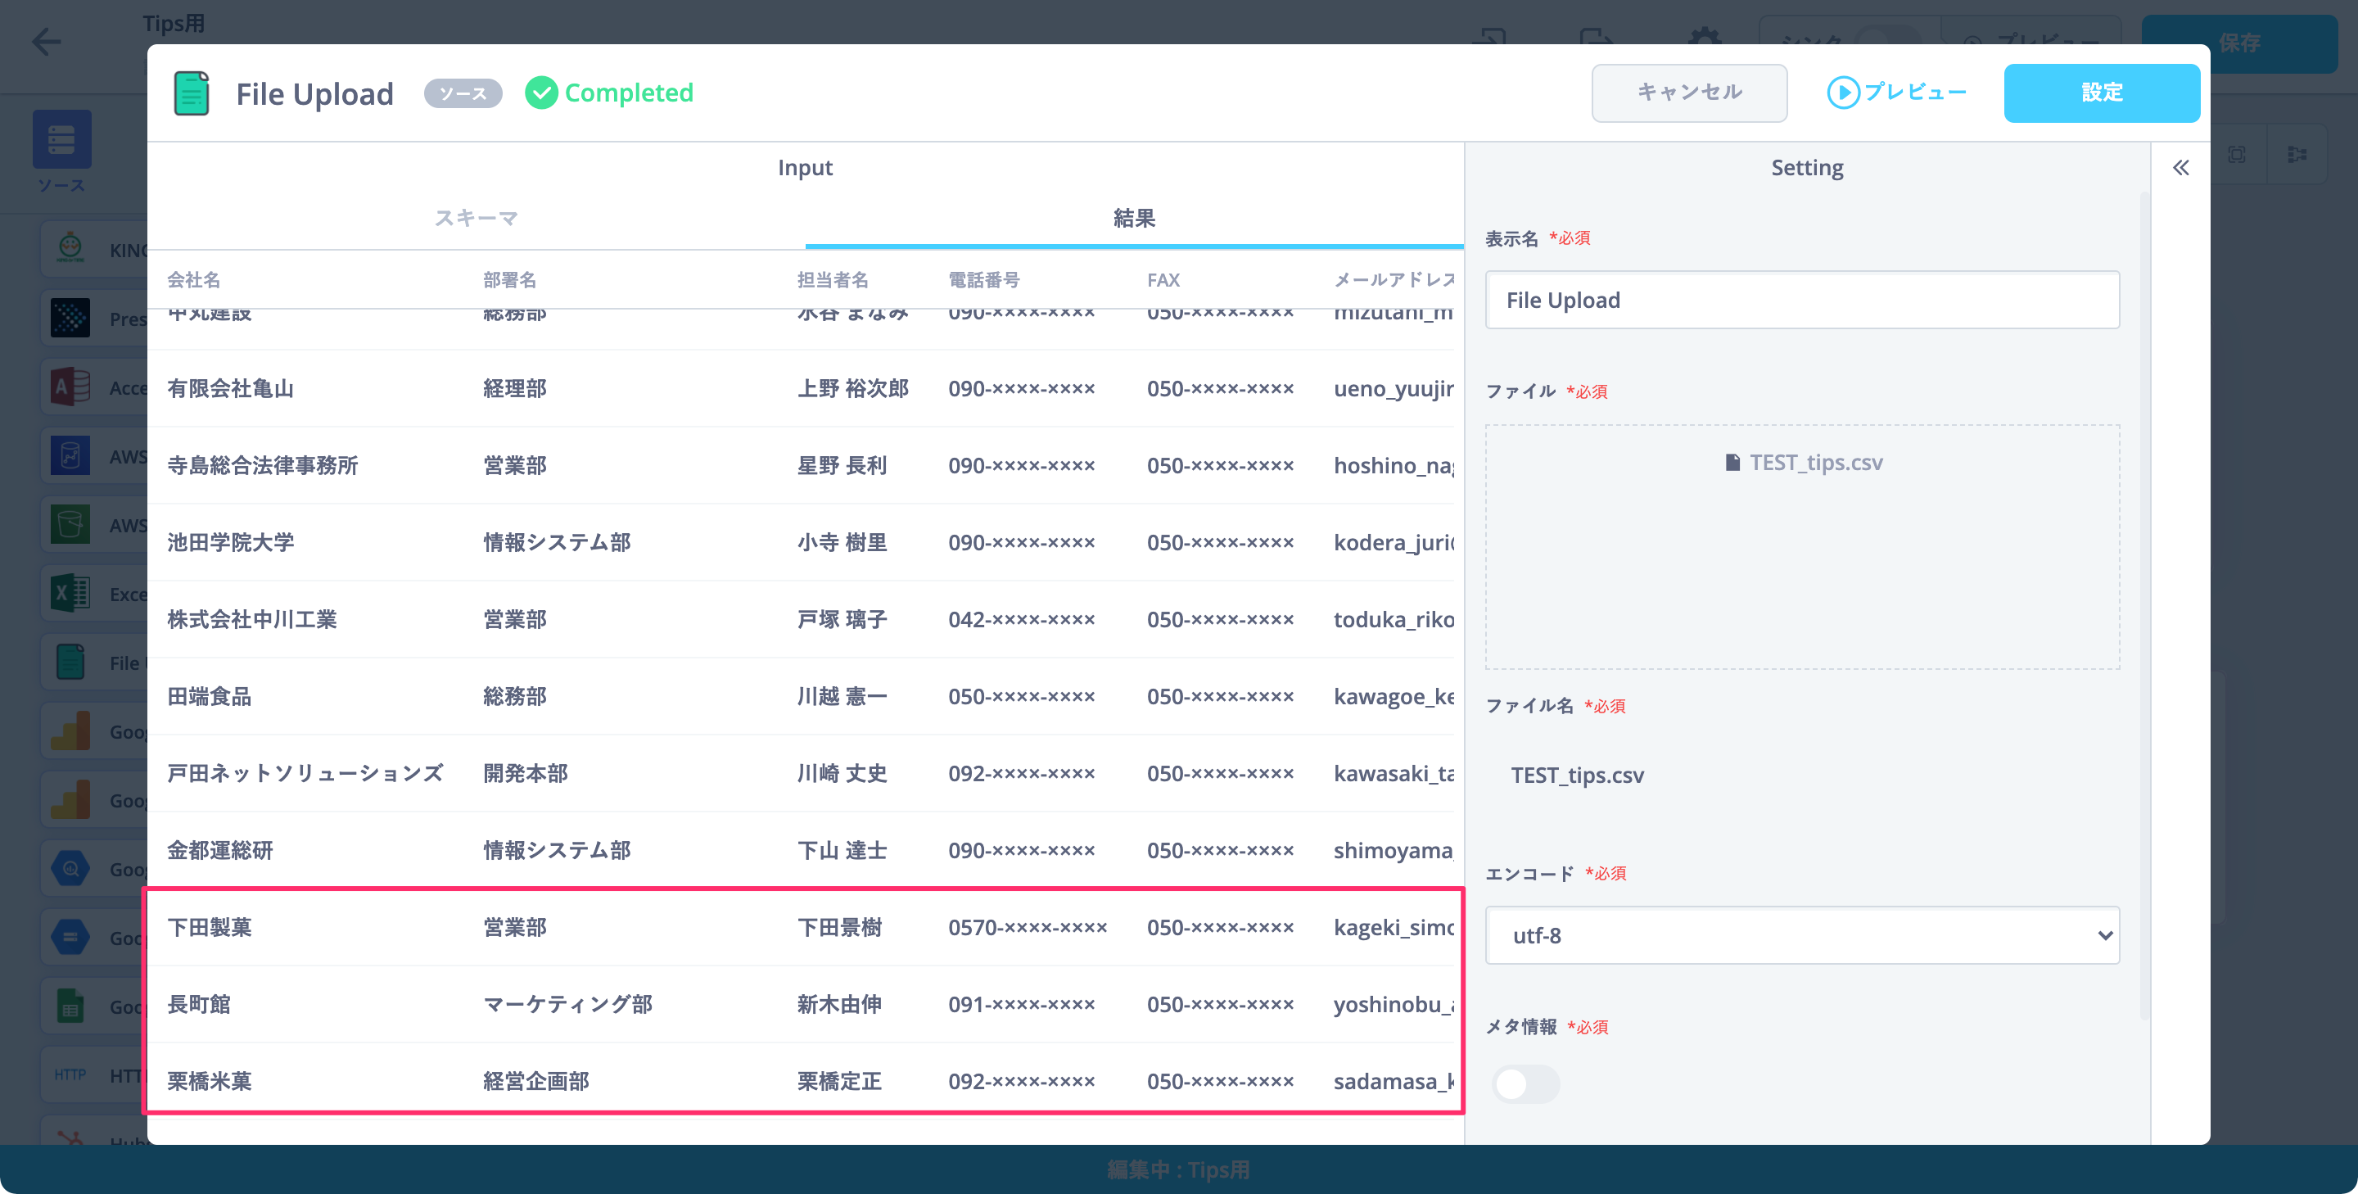Click the メールアドレス column header

point(1394,280)
